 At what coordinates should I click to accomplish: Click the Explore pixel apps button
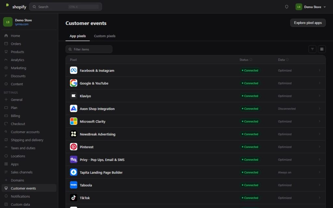(x=308, y=23)
